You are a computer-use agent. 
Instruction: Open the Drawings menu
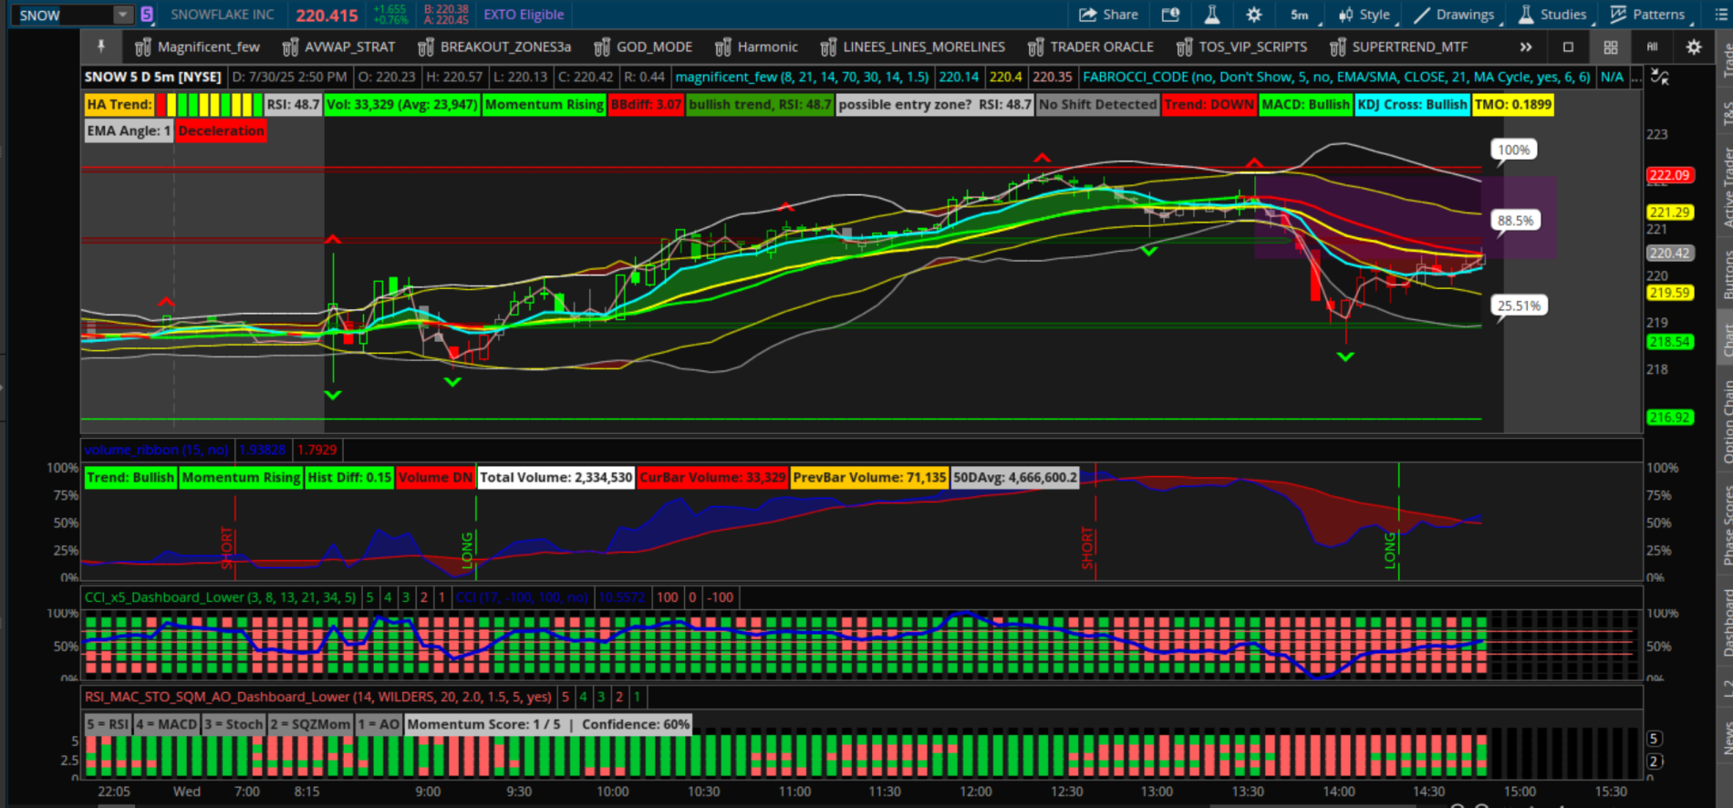tap(1454, 15)
